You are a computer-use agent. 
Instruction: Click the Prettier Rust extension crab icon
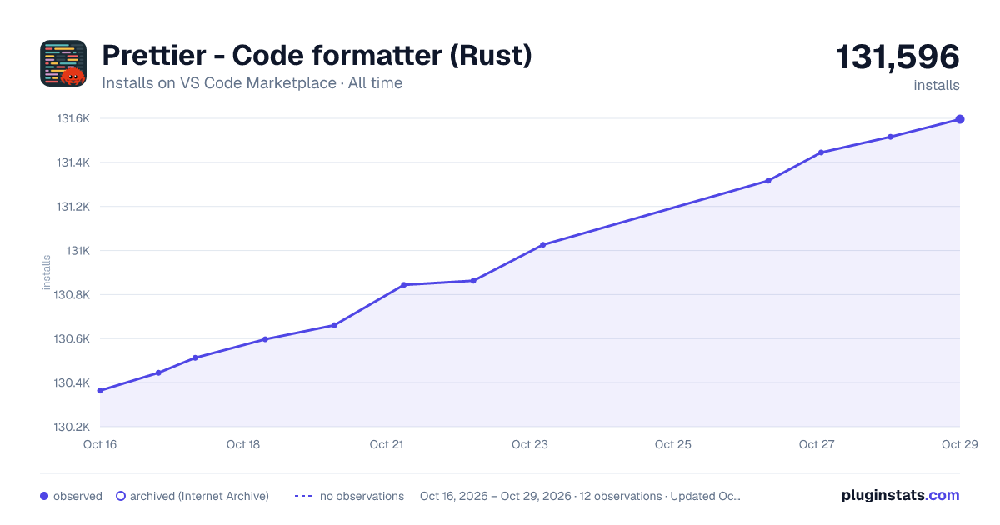tap(63, 63)
